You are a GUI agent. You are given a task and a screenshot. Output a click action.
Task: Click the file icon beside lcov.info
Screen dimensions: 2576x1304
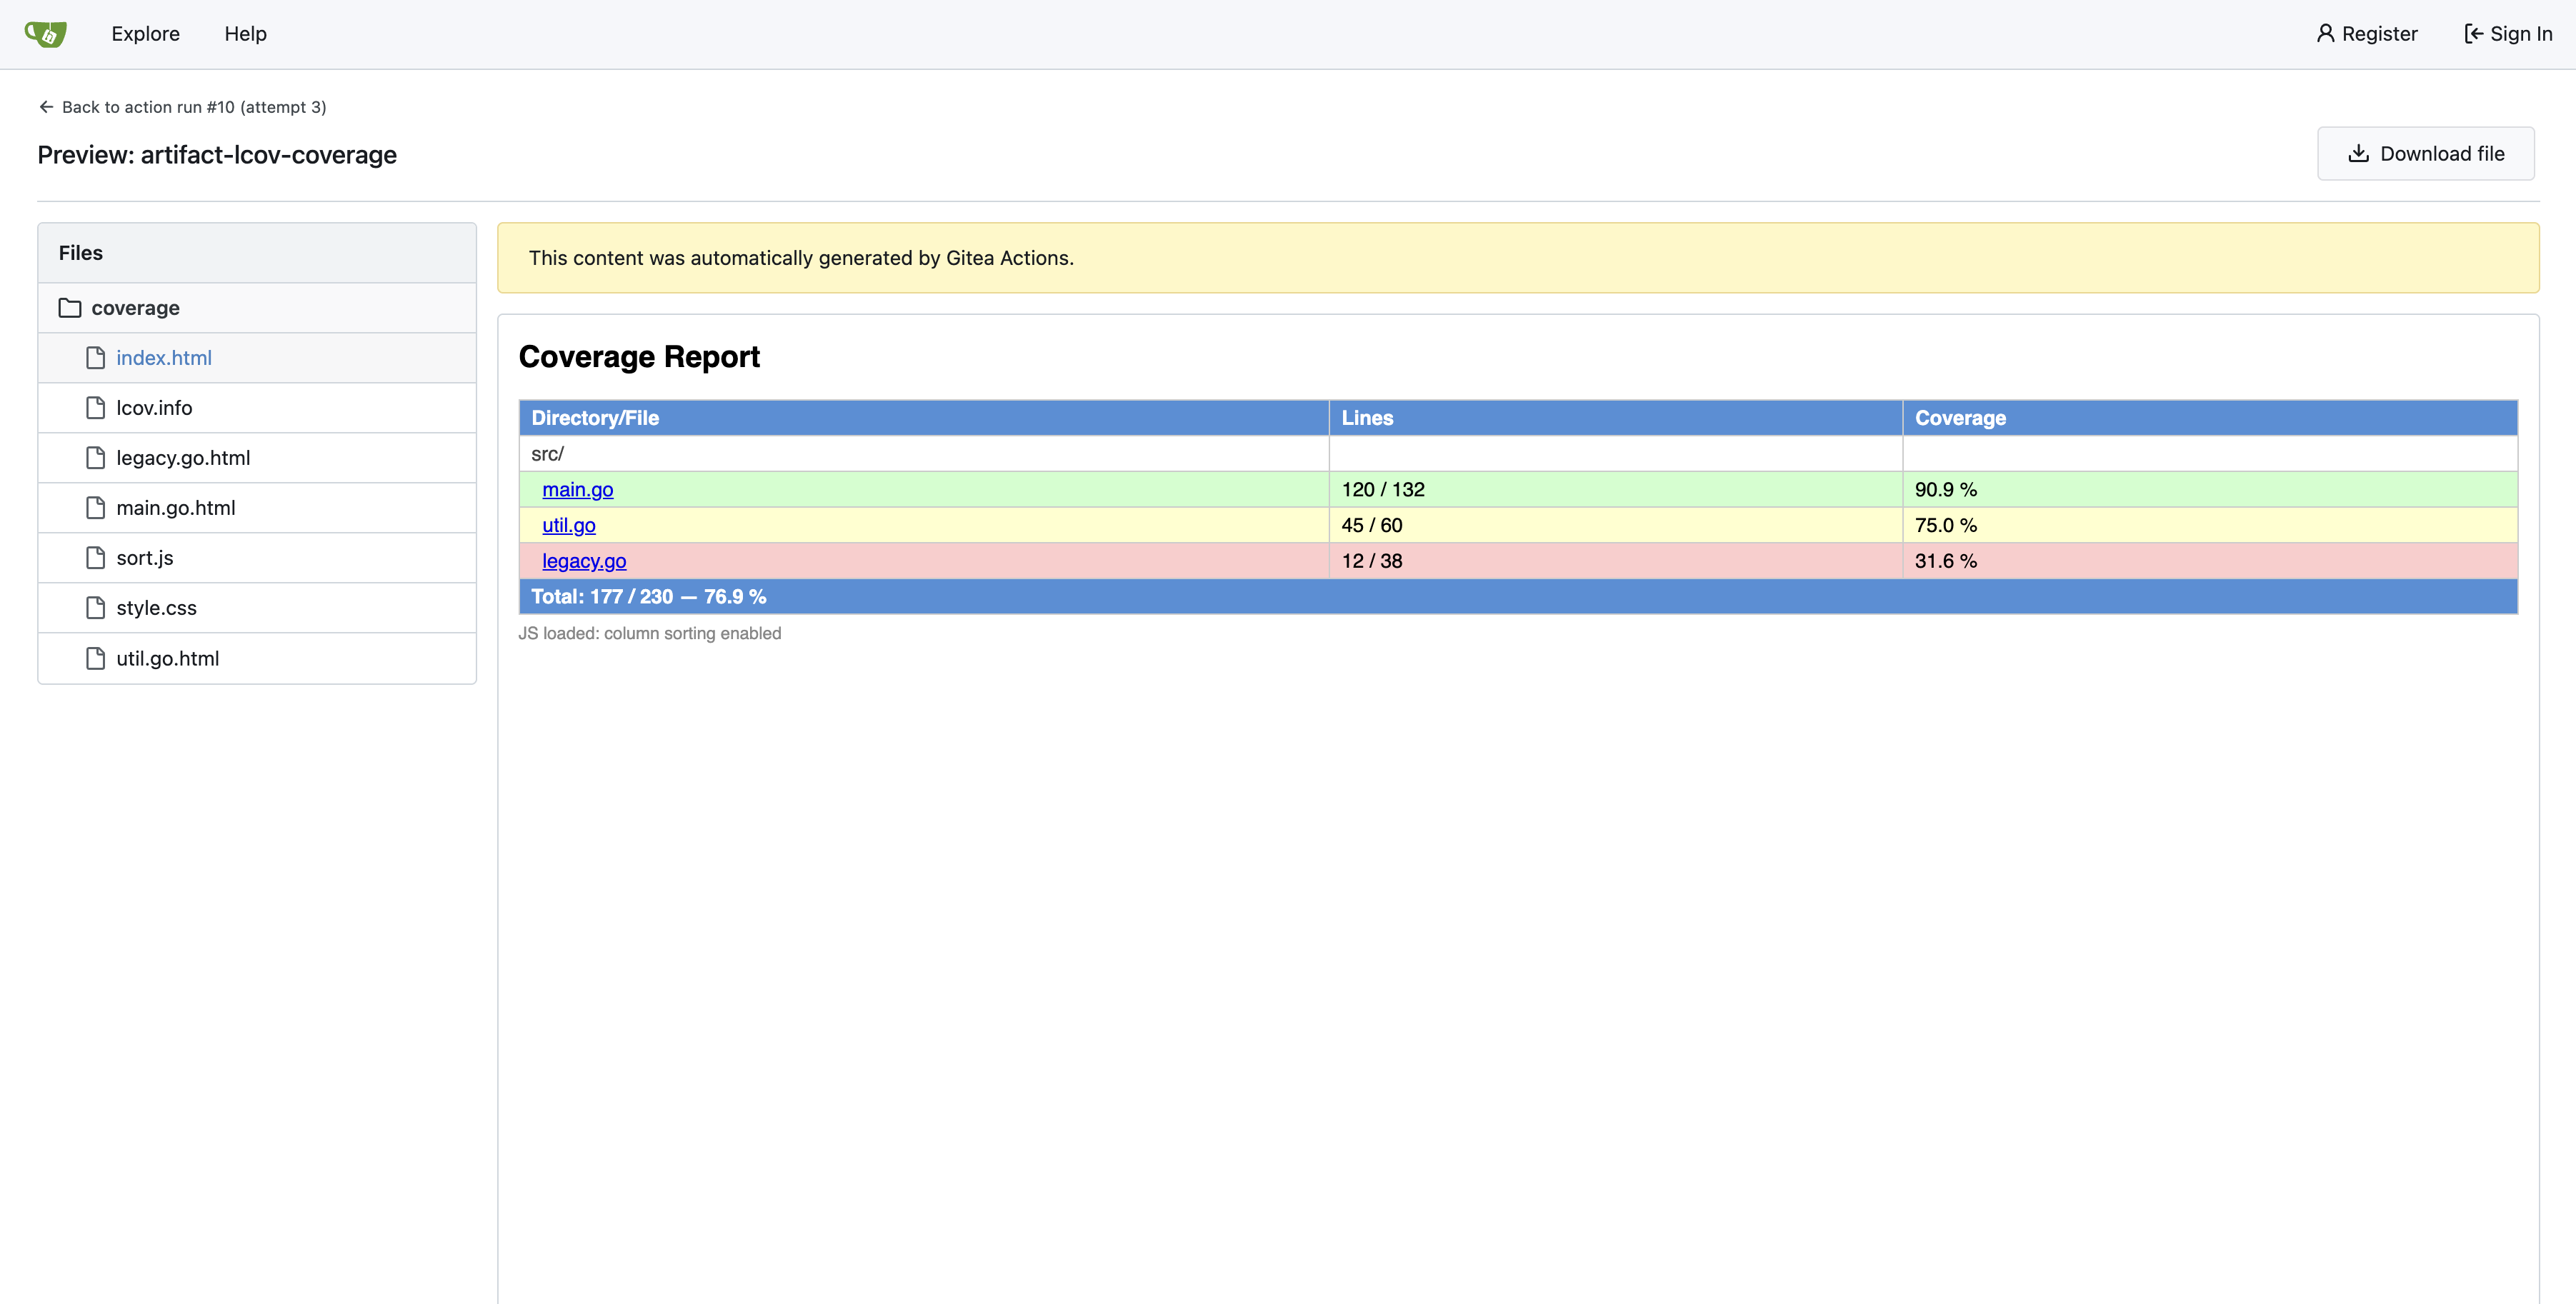[96, 408]
